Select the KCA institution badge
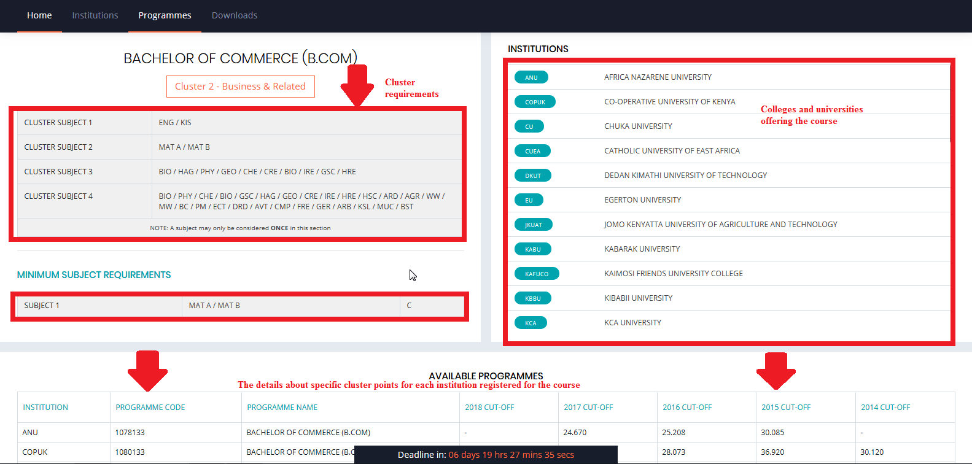Screen dimensions: 972x464 click(531, 323)
